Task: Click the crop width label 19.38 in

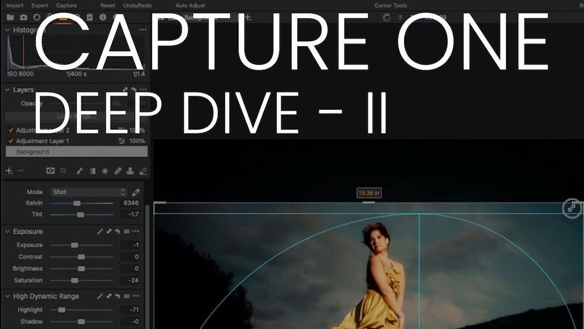Action: [369, 193]
